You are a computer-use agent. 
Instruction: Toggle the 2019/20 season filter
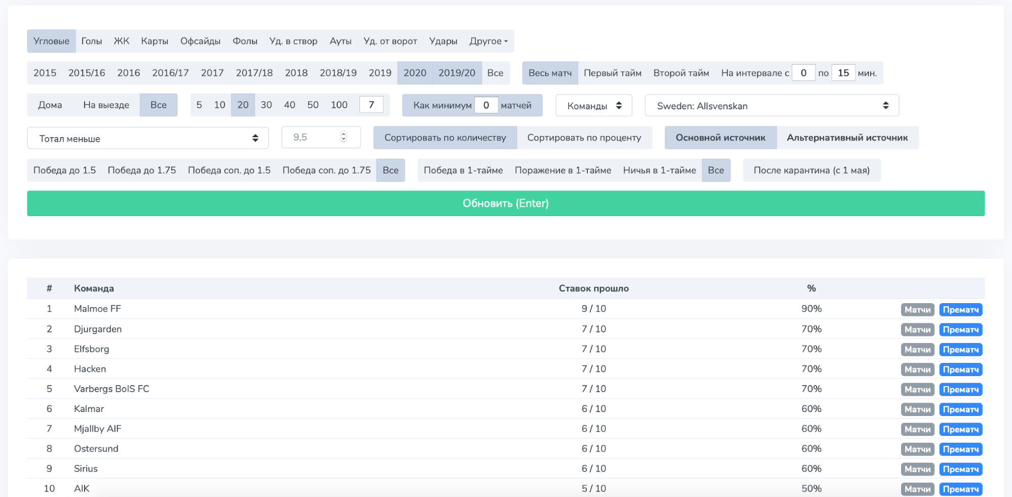(457, 73)
